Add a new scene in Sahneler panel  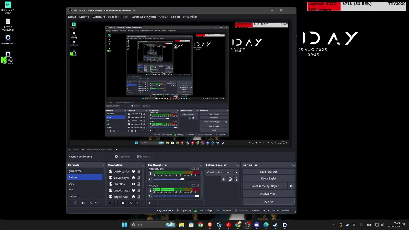[x=70, y=203]
